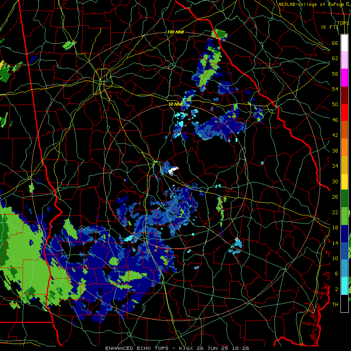This screenshot has height=351, width=351.
Task: Click the bright red legend swatch
Action: 344,112
